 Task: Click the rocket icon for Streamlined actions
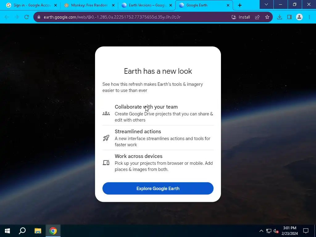[106, 138]
